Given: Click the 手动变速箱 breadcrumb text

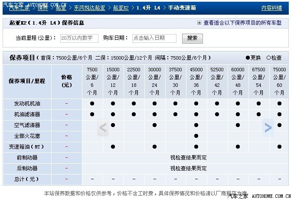Looking at the screenshot, I should tap(182, 8).
